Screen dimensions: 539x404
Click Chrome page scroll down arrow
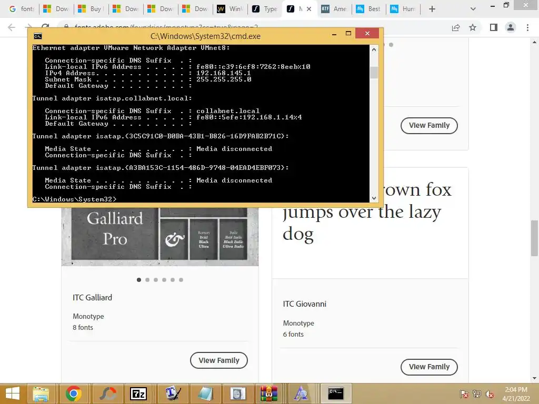click(534, 378)
